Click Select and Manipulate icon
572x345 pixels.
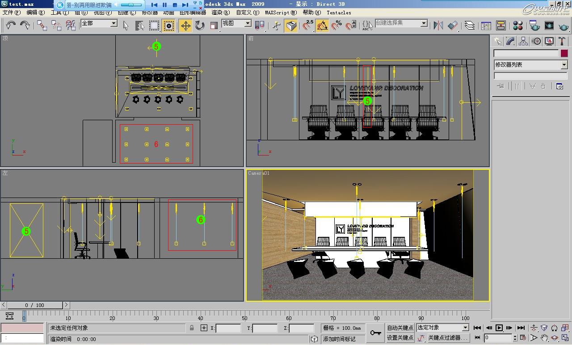click(x=277, y=25)
